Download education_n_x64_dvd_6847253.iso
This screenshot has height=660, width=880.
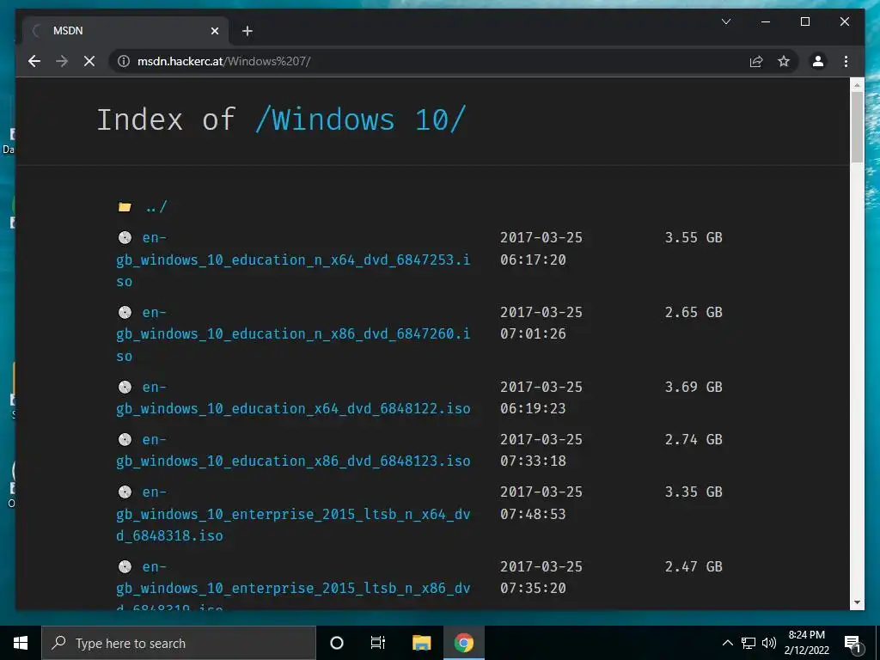tap(293, 260)
